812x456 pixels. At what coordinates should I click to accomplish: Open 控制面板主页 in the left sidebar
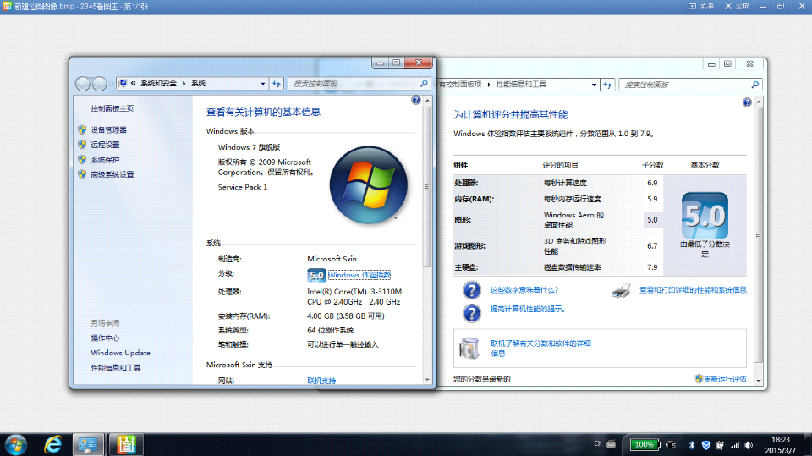pos(112,108)
